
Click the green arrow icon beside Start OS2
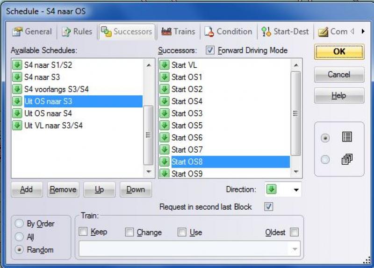pyautogui.click(x=165, y=89)
